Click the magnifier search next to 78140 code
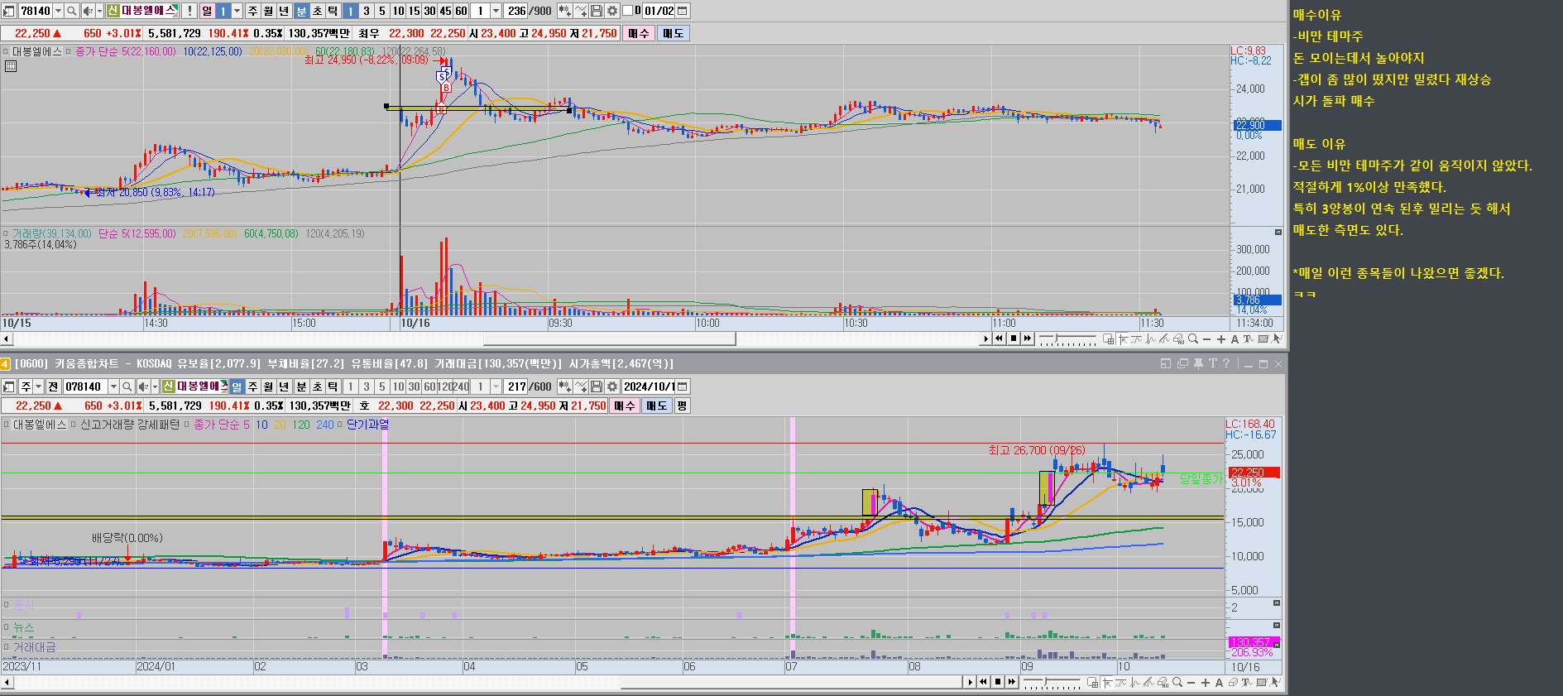 [x=72, y=11]
